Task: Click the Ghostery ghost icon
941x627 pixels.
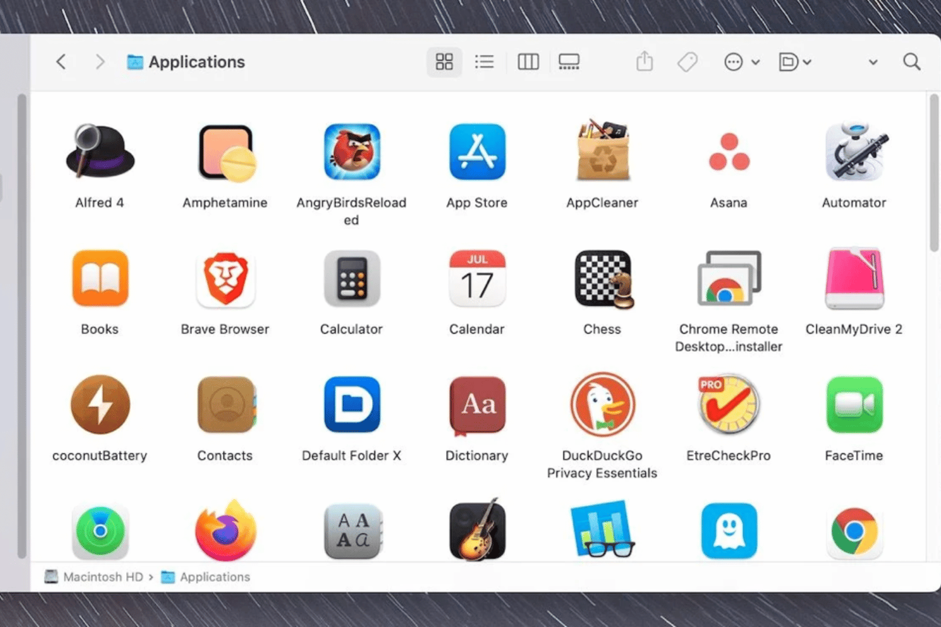Action: (729, 531)
